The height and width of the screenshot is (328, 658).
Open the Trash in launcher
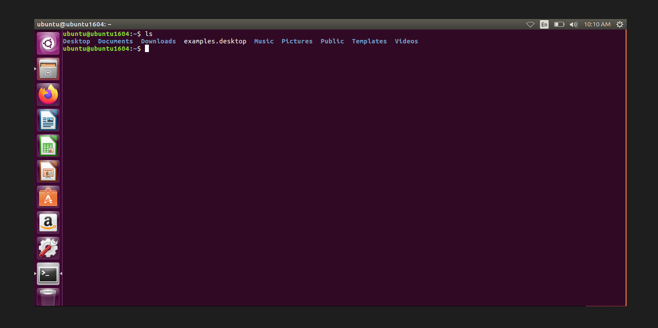(x=48, y=297)
